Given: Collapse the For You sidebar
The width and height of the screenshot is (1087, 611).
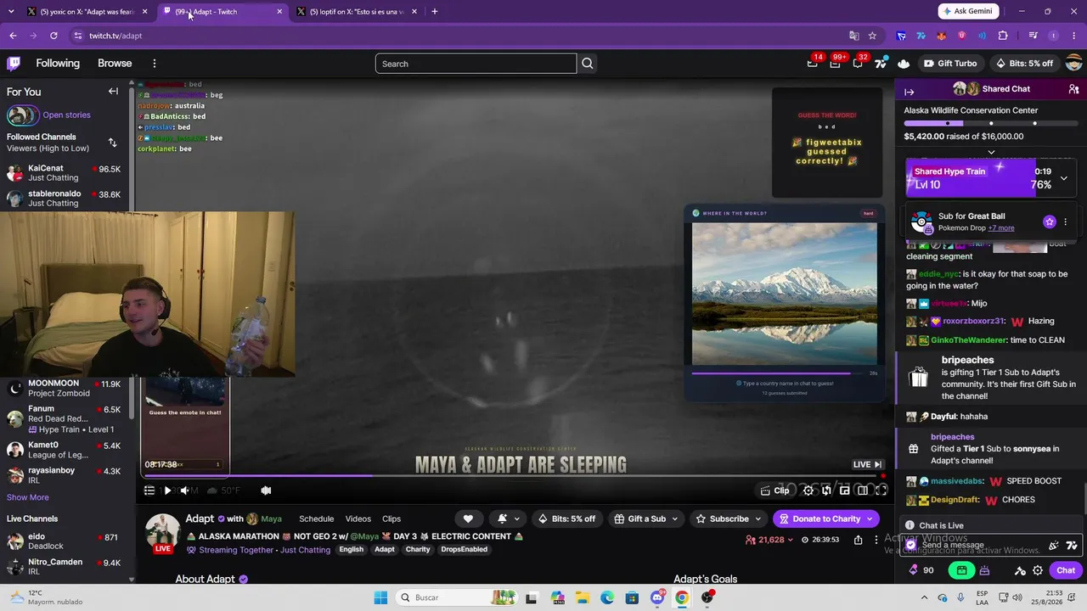Looking at the screenshot, I should pyautogui.click(x=113, y=92).
